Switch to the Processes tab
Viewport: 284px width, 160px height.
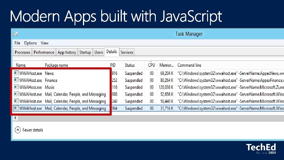22,52
